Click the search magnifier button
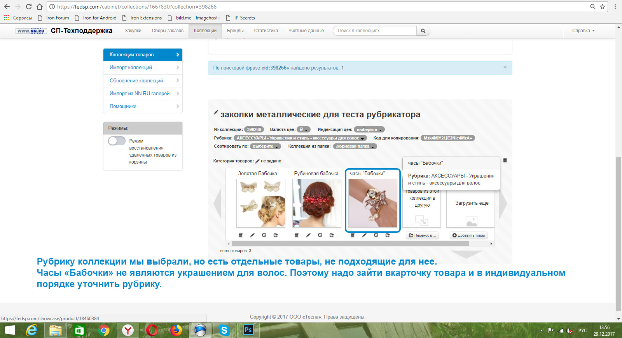Viewport: 622px width, 338px height. click(423, 31)
